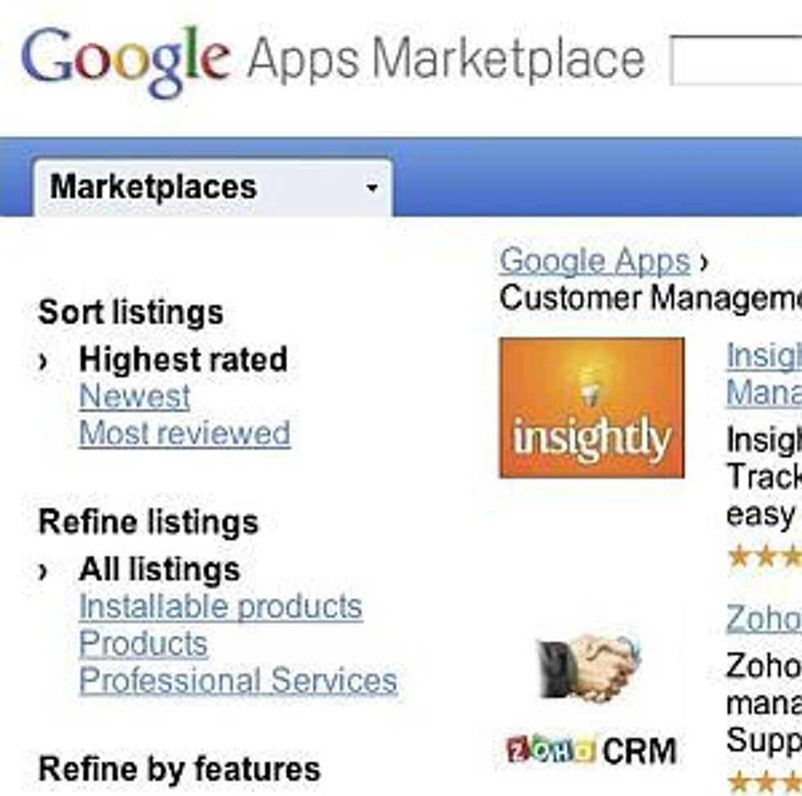Sort listings by Newest
Image resolution: width=802 pixels, height=796 pixels.
[x=135, y=397]
